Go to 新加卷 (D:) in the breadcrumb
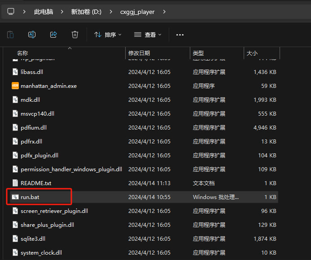Viewport: 311px width, 260px height. coord(86,12)
